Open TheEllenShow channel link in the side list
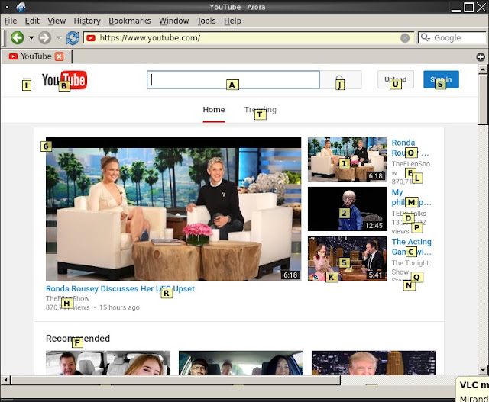Screen dimensions: 489x402 [411, 168]
